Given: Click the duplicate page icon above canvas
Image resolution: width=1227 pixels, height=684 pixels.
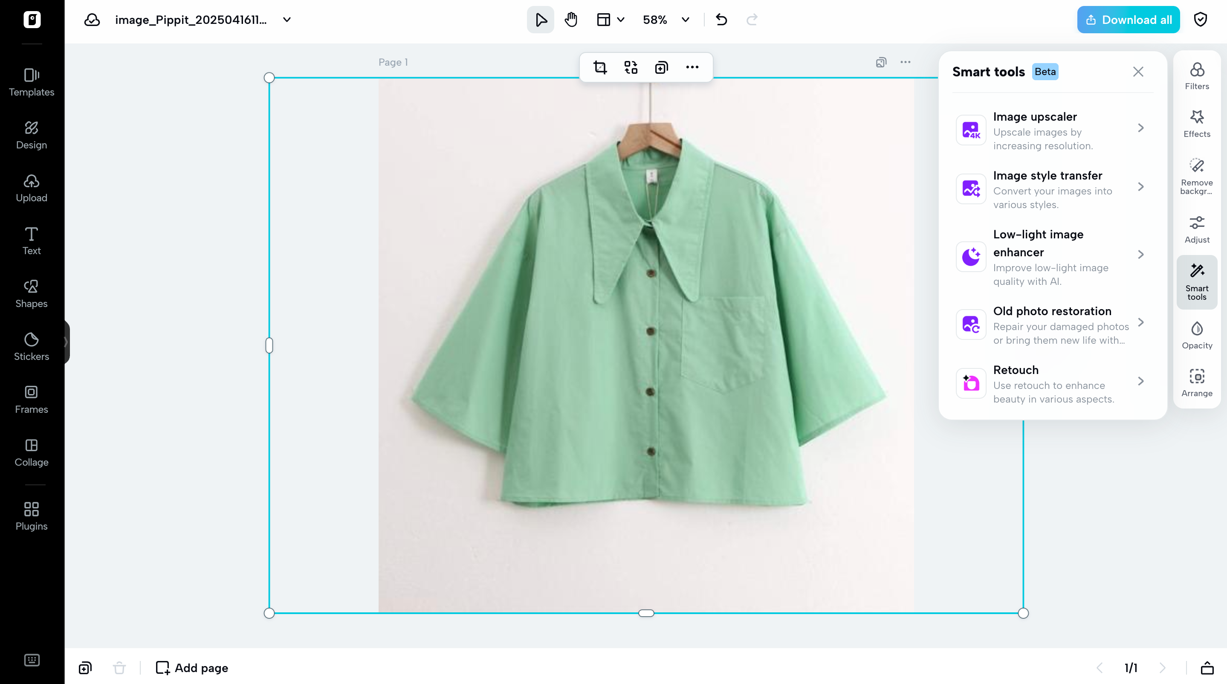Looking at the screenshot, I should click(x=881, y=62).
